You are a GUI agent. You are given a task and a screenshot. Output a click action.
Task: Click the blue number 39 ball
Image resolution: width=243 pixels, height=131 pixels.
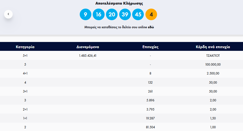[125, 15]
